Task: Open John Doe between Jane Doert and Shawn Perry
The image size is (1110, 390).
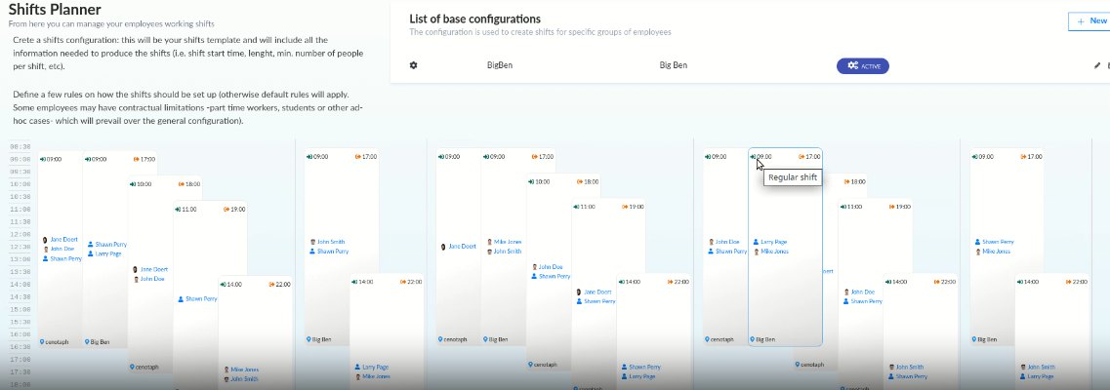Action: click(62, 249)
